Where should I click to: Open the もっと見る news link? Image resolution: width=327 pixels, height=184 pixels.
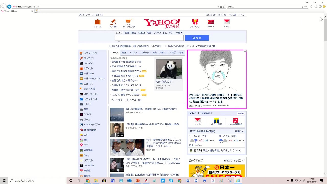[117, 100]
